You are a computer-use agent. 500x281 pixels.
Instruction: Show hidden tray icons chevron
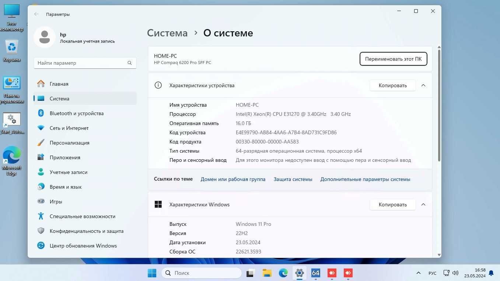[x=419, y=273]
